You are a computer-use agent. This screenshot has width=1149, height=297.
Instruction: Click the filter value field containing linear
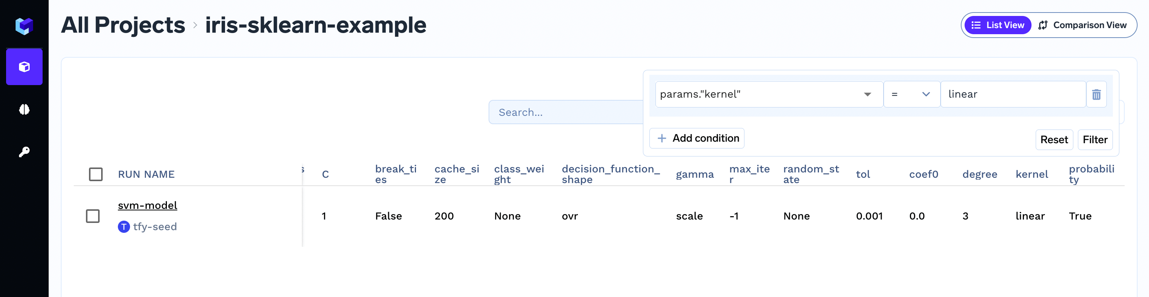tap(1013, 95)
